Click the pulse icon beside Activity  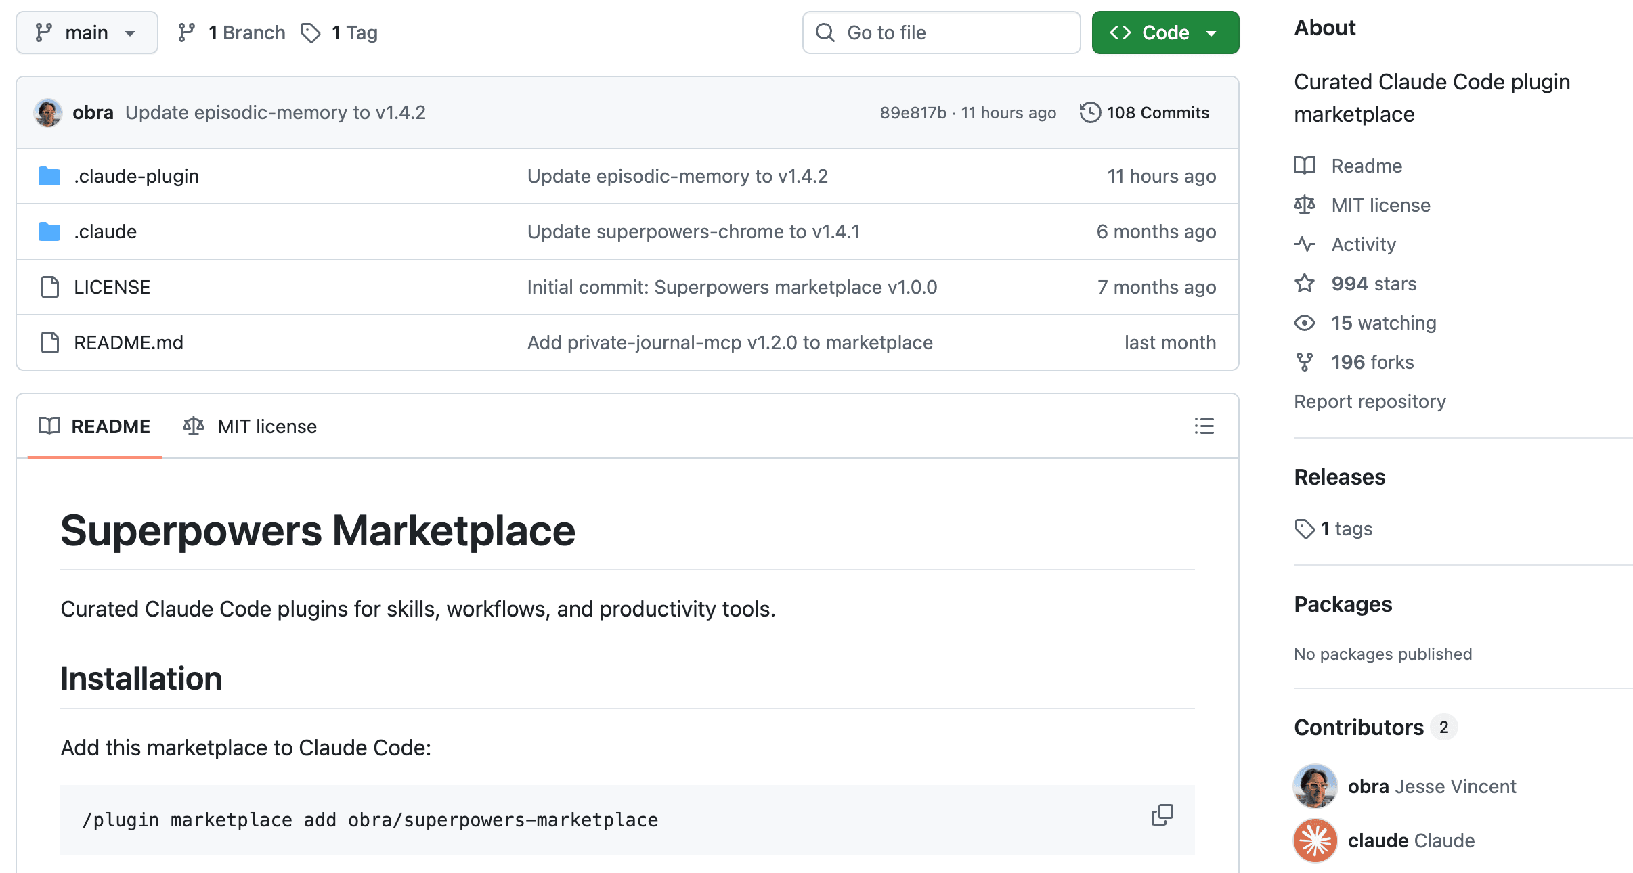1305,244
